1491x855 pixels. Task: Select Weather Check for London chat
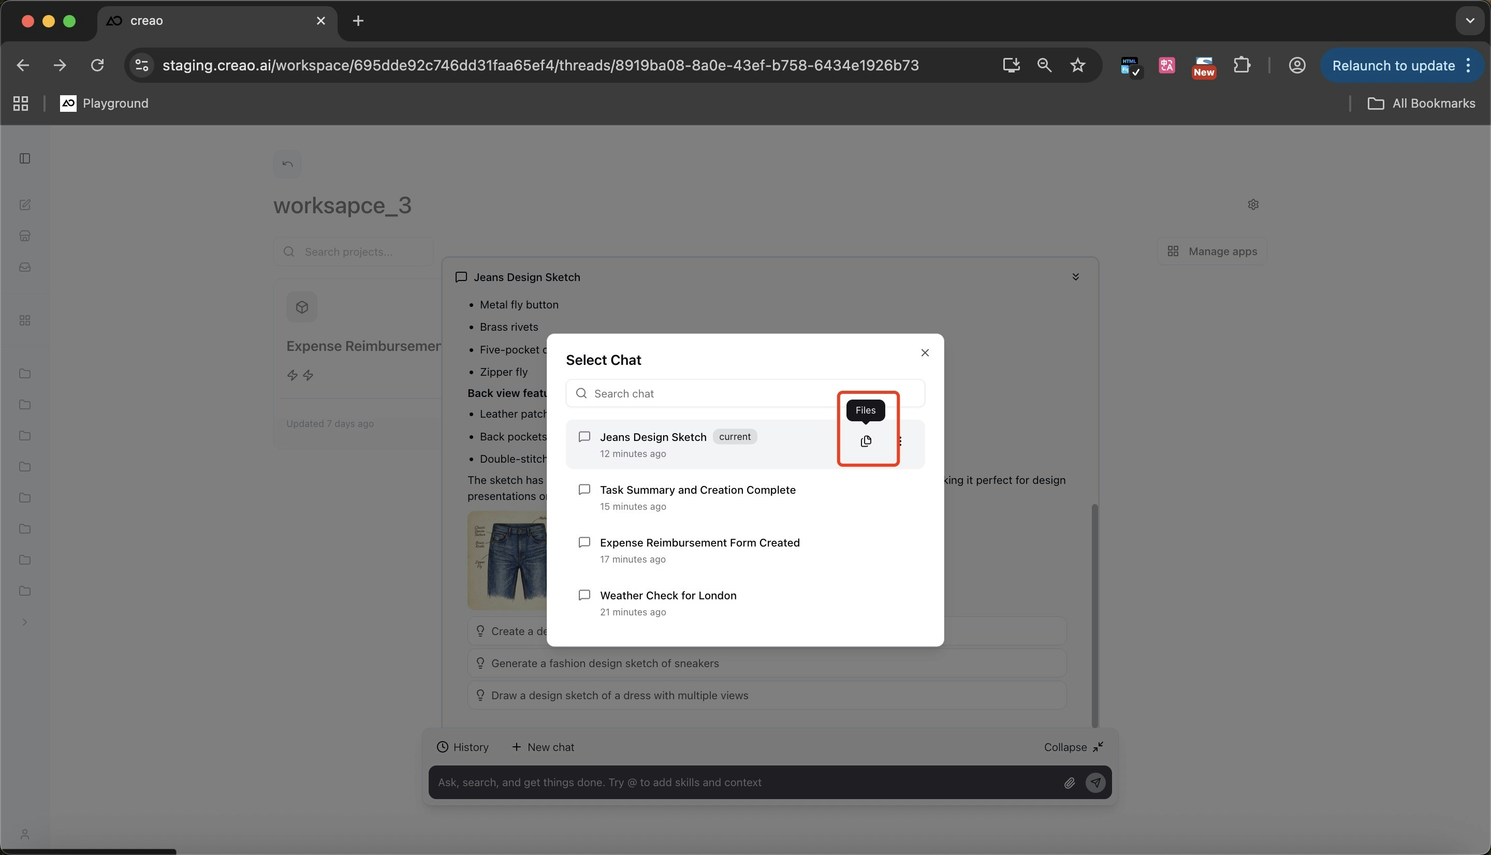[668, 602]
